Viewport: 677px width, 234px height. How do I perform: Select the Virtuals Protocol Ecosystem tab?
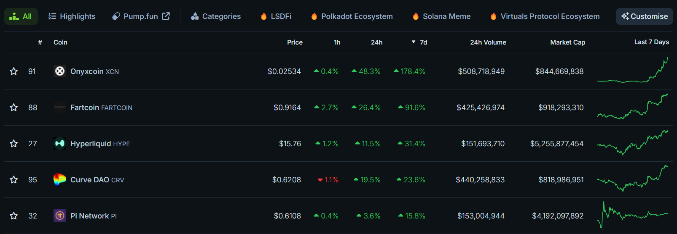tap(545, 16)
